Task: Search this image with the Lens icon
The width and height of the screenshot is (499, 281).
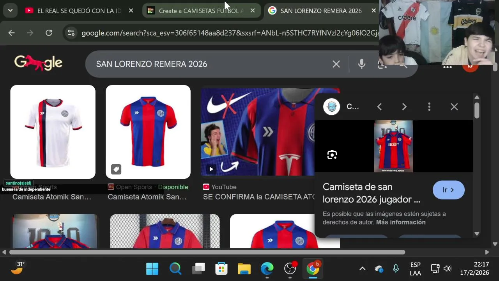Action: tap(332, 155)
